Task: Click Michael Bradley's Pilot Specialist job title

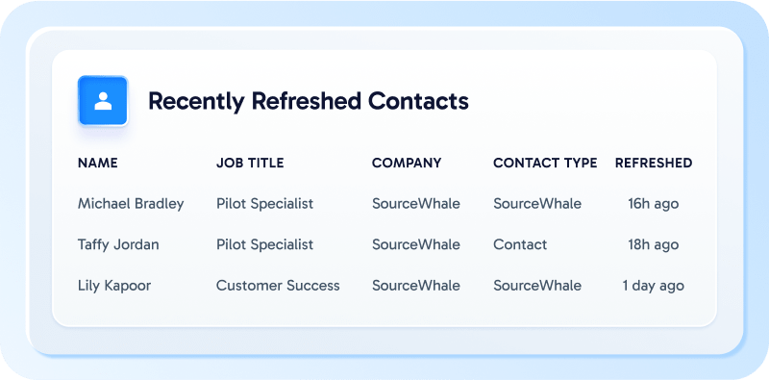Action: pos(265,204)
